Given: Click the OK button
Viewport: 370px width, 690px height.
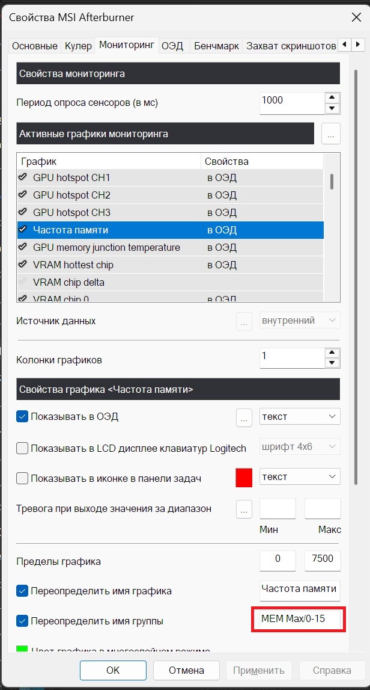Looking at the screenshot, I should coord(113,670).
